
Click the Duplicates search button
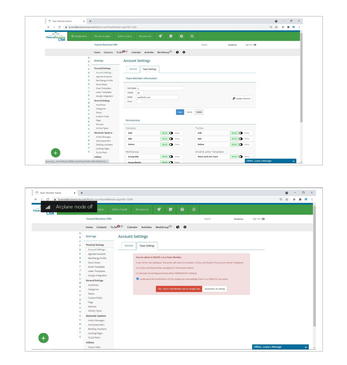(79, 36)
